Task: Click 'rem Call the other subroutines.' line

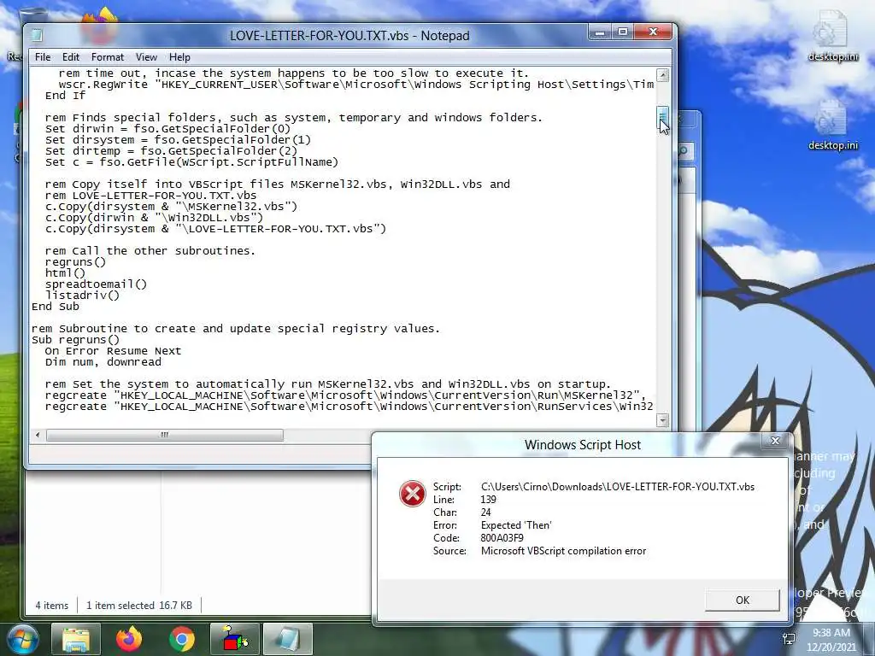Action: coord(150,251)
